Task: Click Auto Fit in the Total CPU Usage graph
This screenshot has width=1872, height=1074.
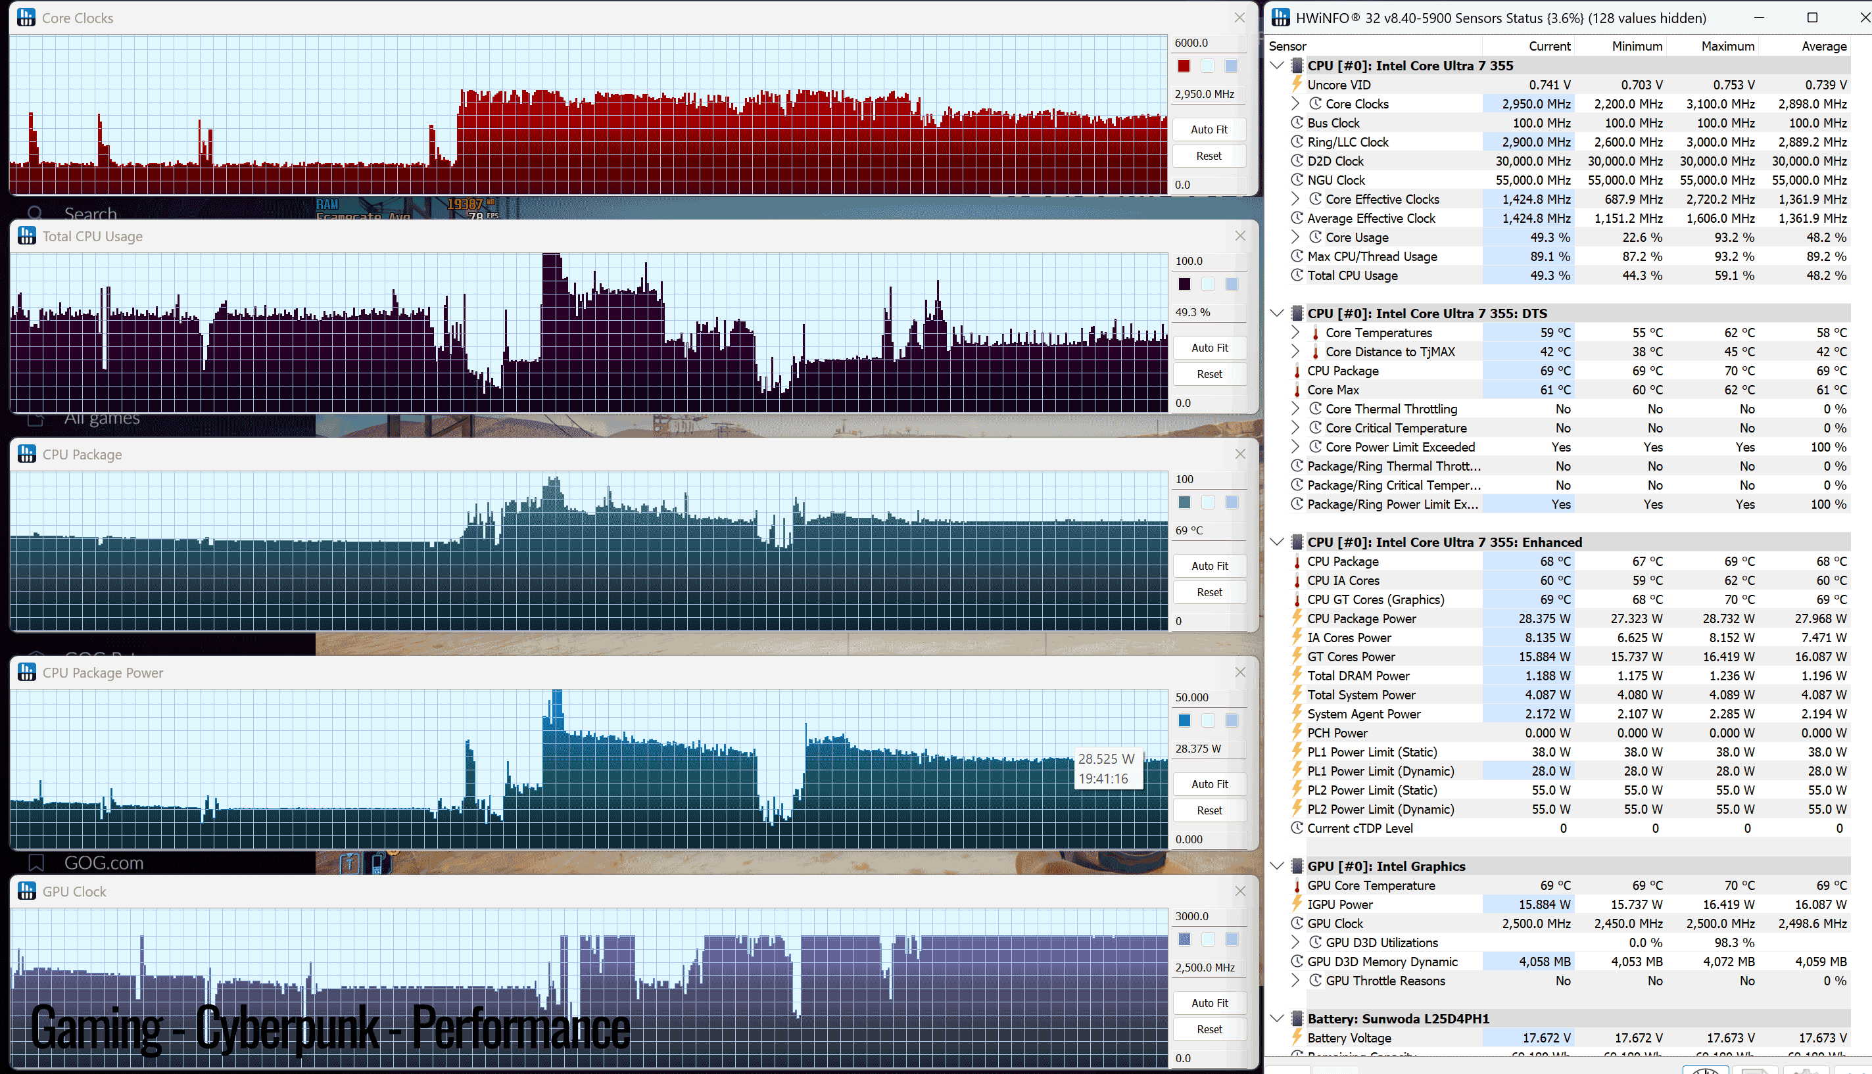Action: pyautogui.click(x=1209, y=348)
